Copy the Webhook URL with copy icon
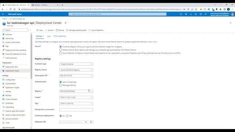 (x=91, y=122)
